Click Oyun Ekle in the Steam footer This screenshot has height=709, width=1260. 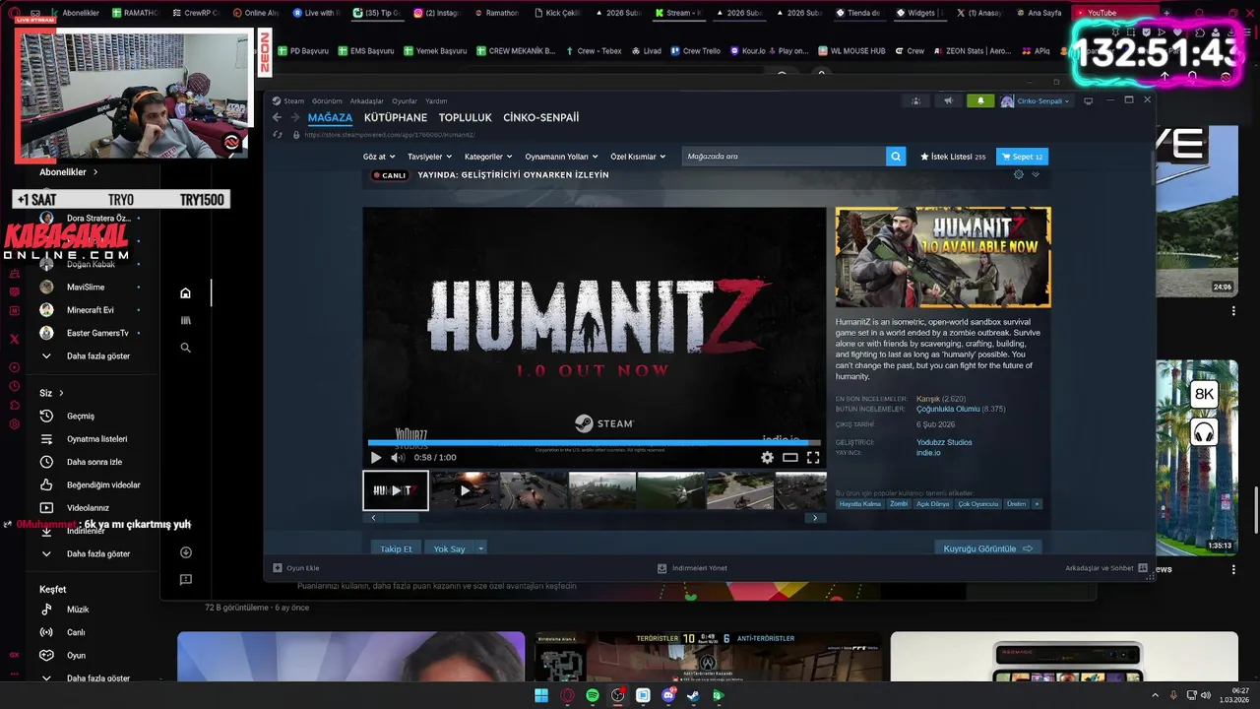(296, 568)
